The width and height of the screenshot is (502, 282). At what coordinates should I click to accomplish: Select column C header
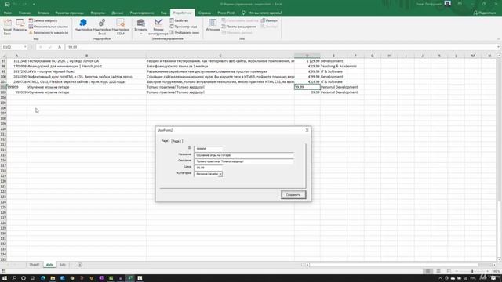point(220,56)
